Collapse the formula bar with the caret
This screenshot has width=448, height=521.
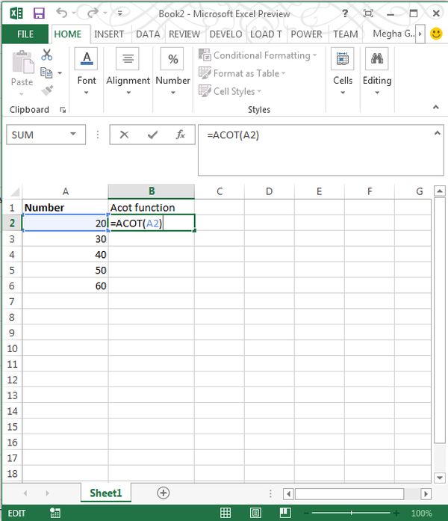click(x=438, y=133)
